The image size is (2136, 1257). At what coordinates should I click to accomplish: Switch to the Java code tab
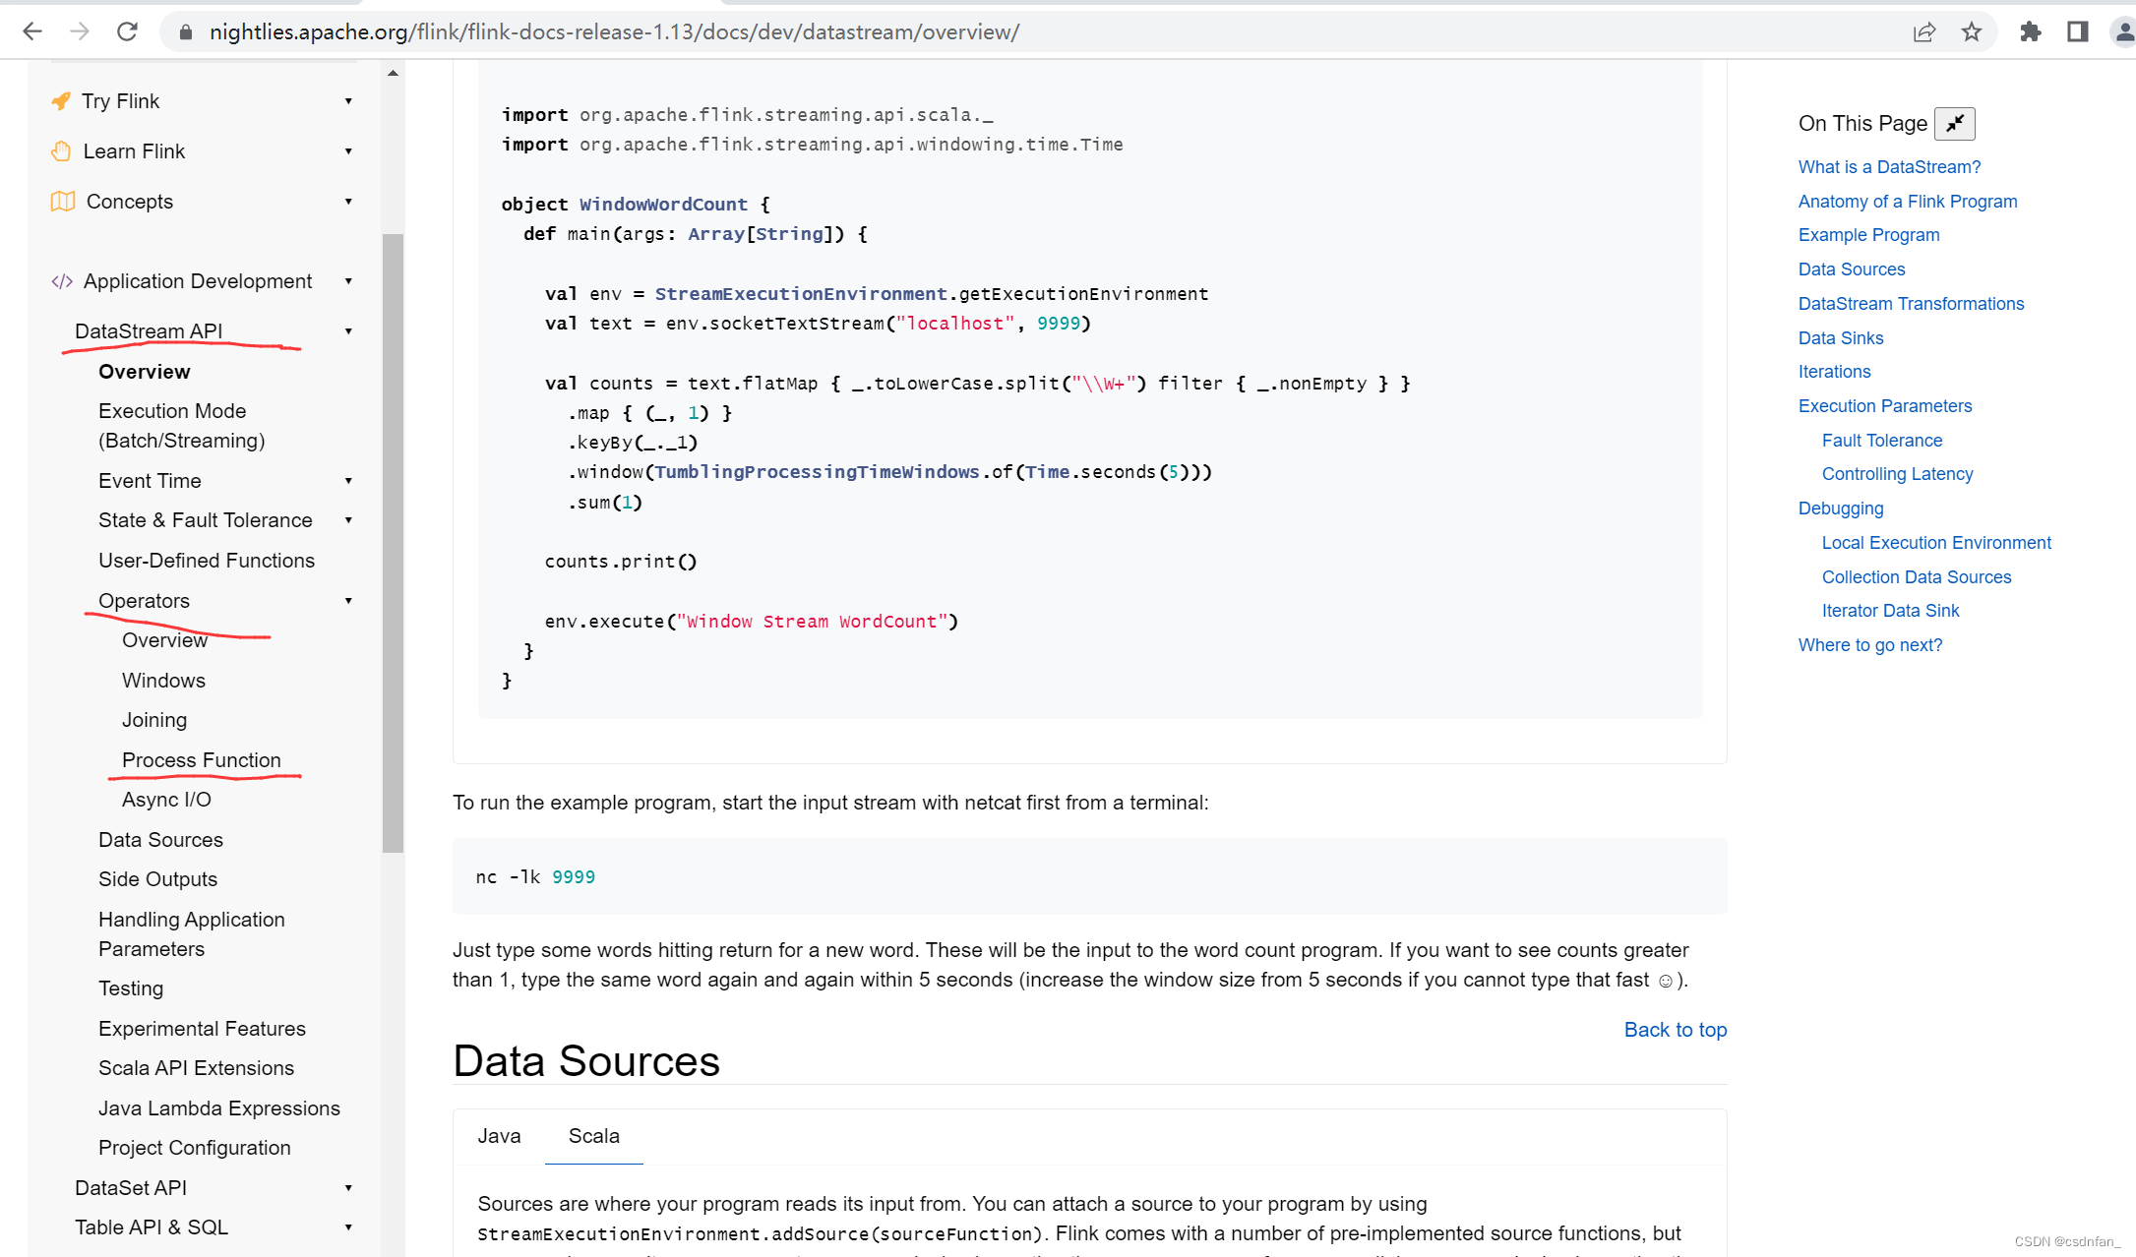pyautogui.click(x=499, y=1136)
